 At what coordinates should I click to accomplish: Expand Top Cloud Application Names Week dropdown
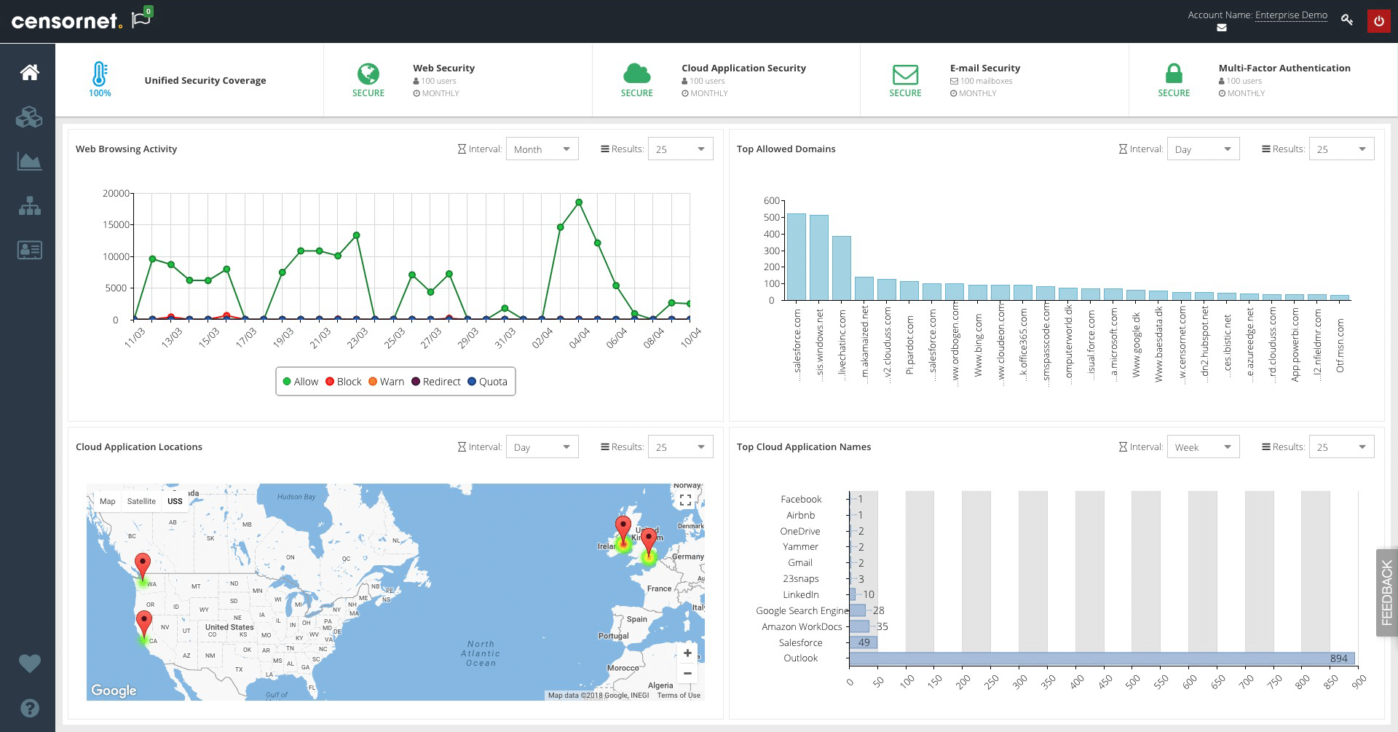(1203, 447)
